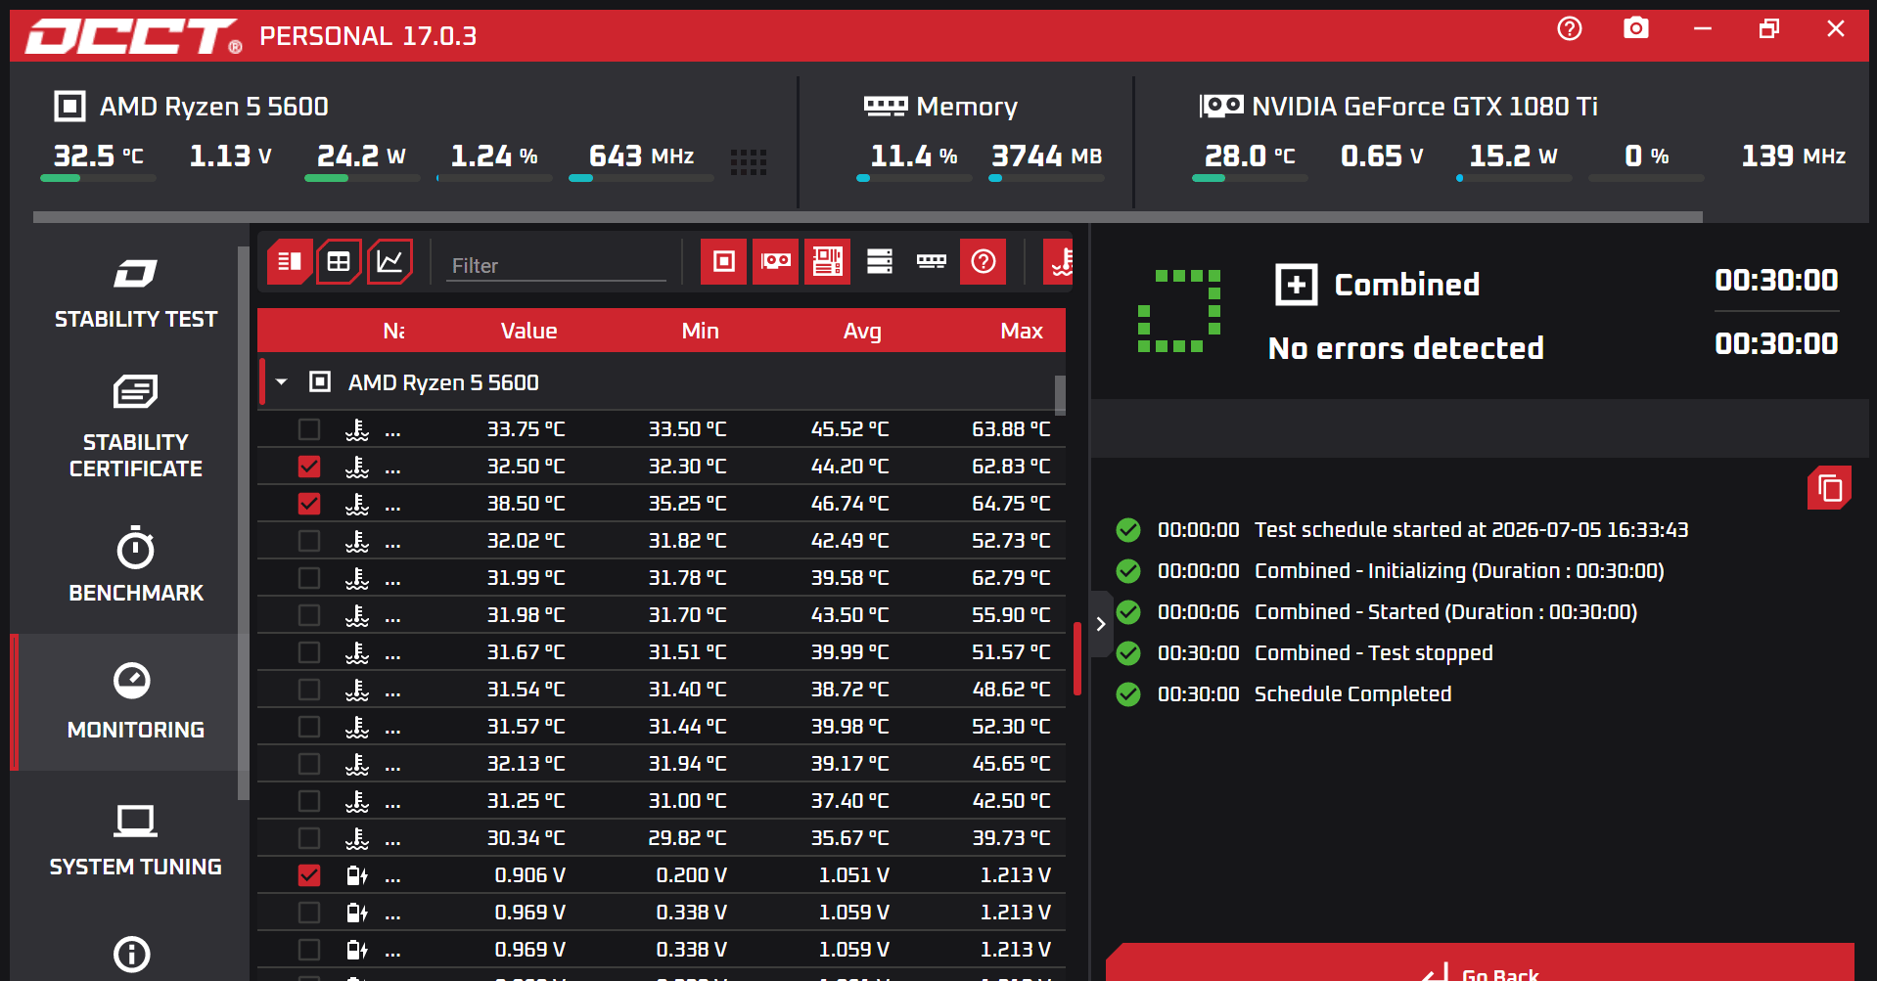Click the NVIDIA GeForce GPU header icon

[1221, 106]
